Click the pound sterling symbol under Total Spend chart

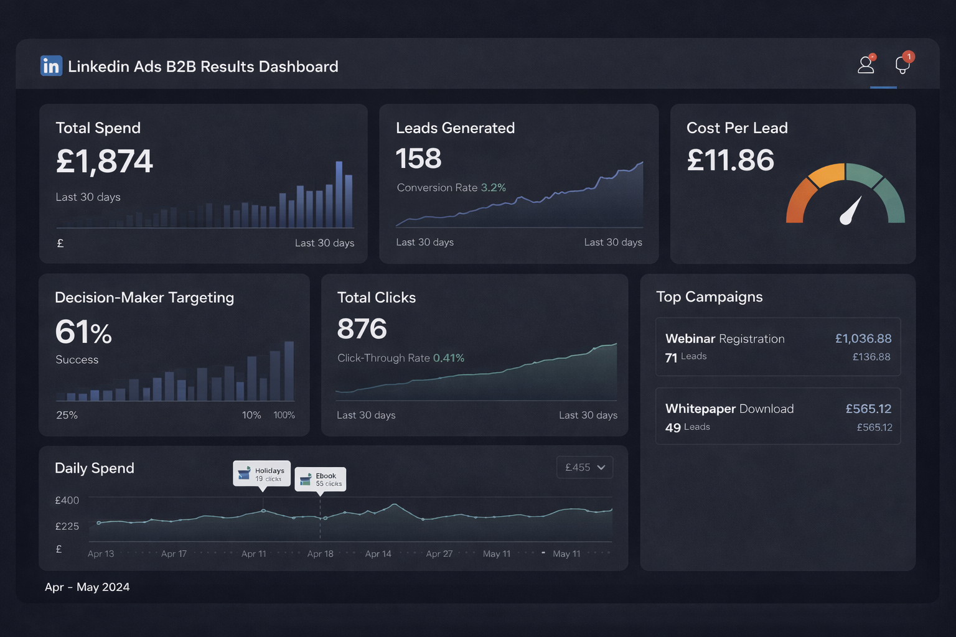tap(60, 243)
